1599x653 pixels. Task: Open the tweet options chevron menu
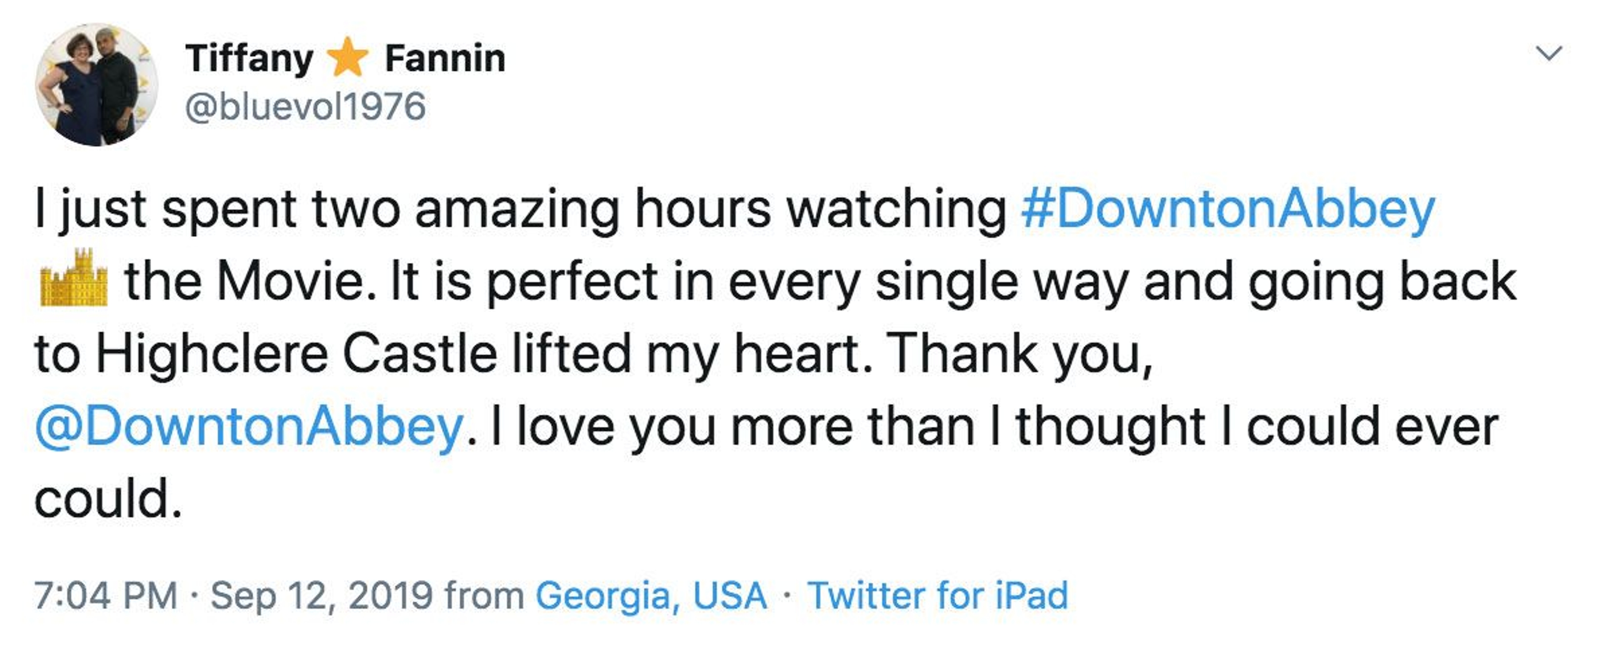1549,53
